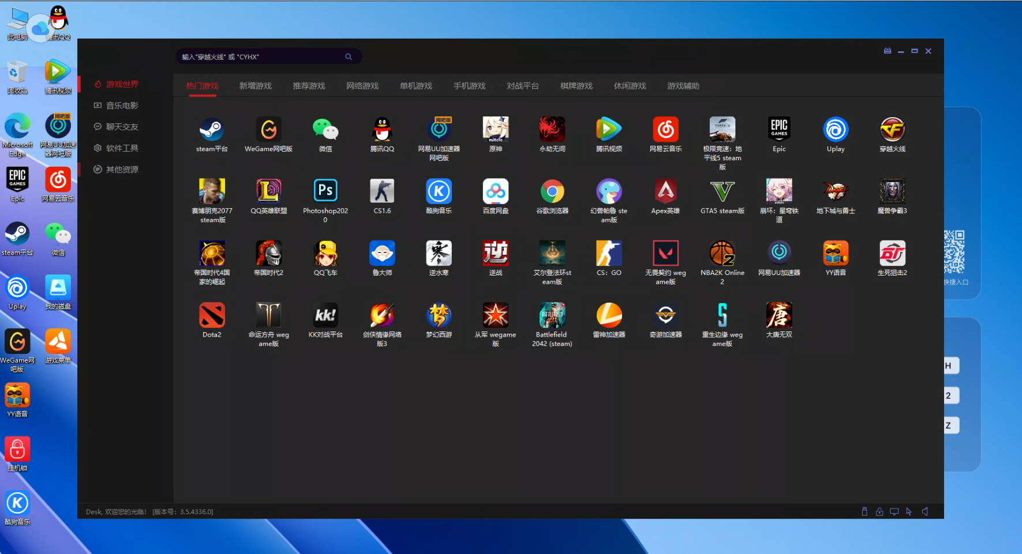Open Apex英雄 game icon
This screenshot has width=1022, height=554.
point(665,191)
